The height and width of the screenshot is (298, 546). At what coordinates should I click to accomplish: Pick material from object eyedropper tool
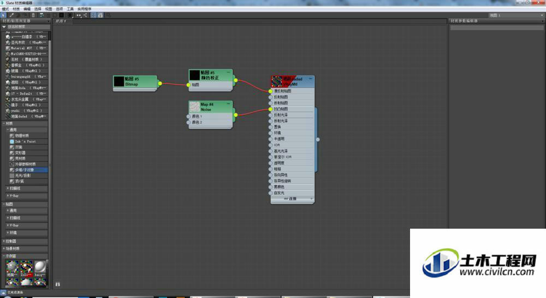pos(11,15)
